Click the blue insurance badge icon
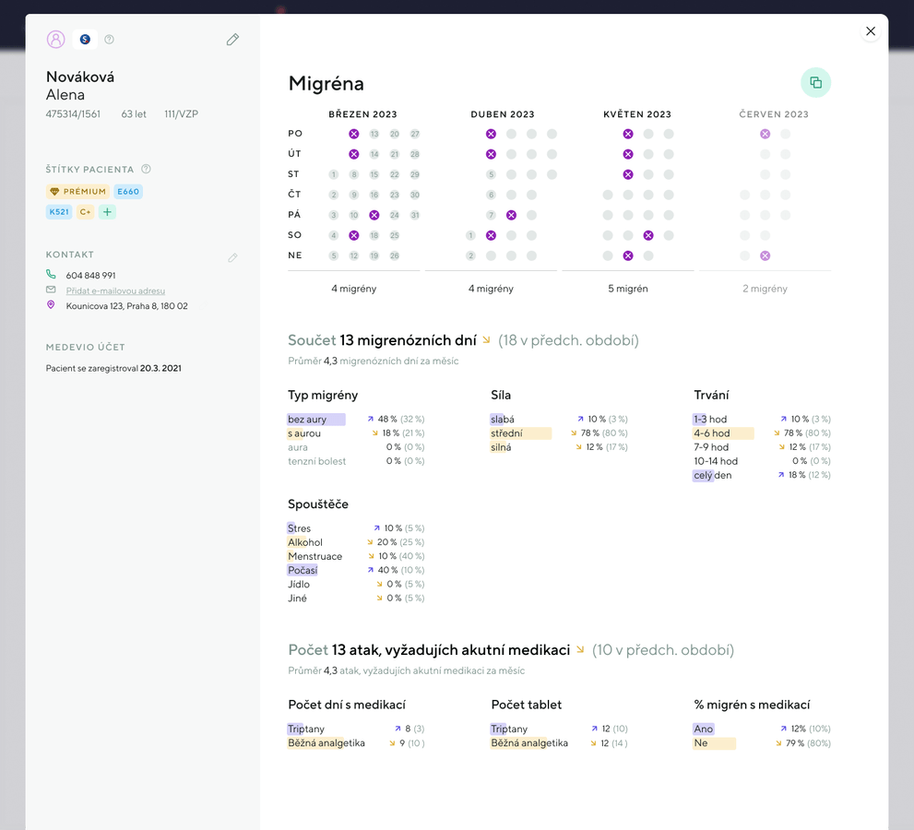 coord(85,39)
